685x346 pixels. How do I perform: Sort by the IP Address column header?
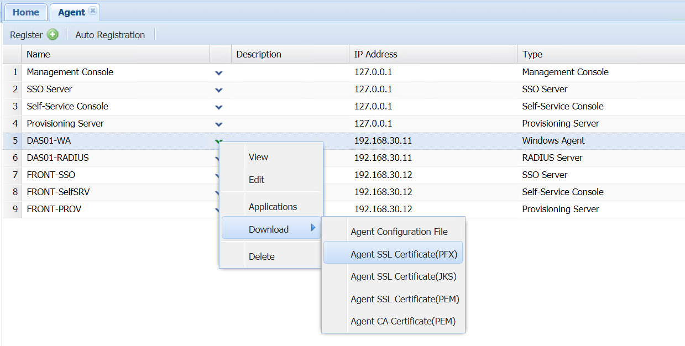coord(376,54)
